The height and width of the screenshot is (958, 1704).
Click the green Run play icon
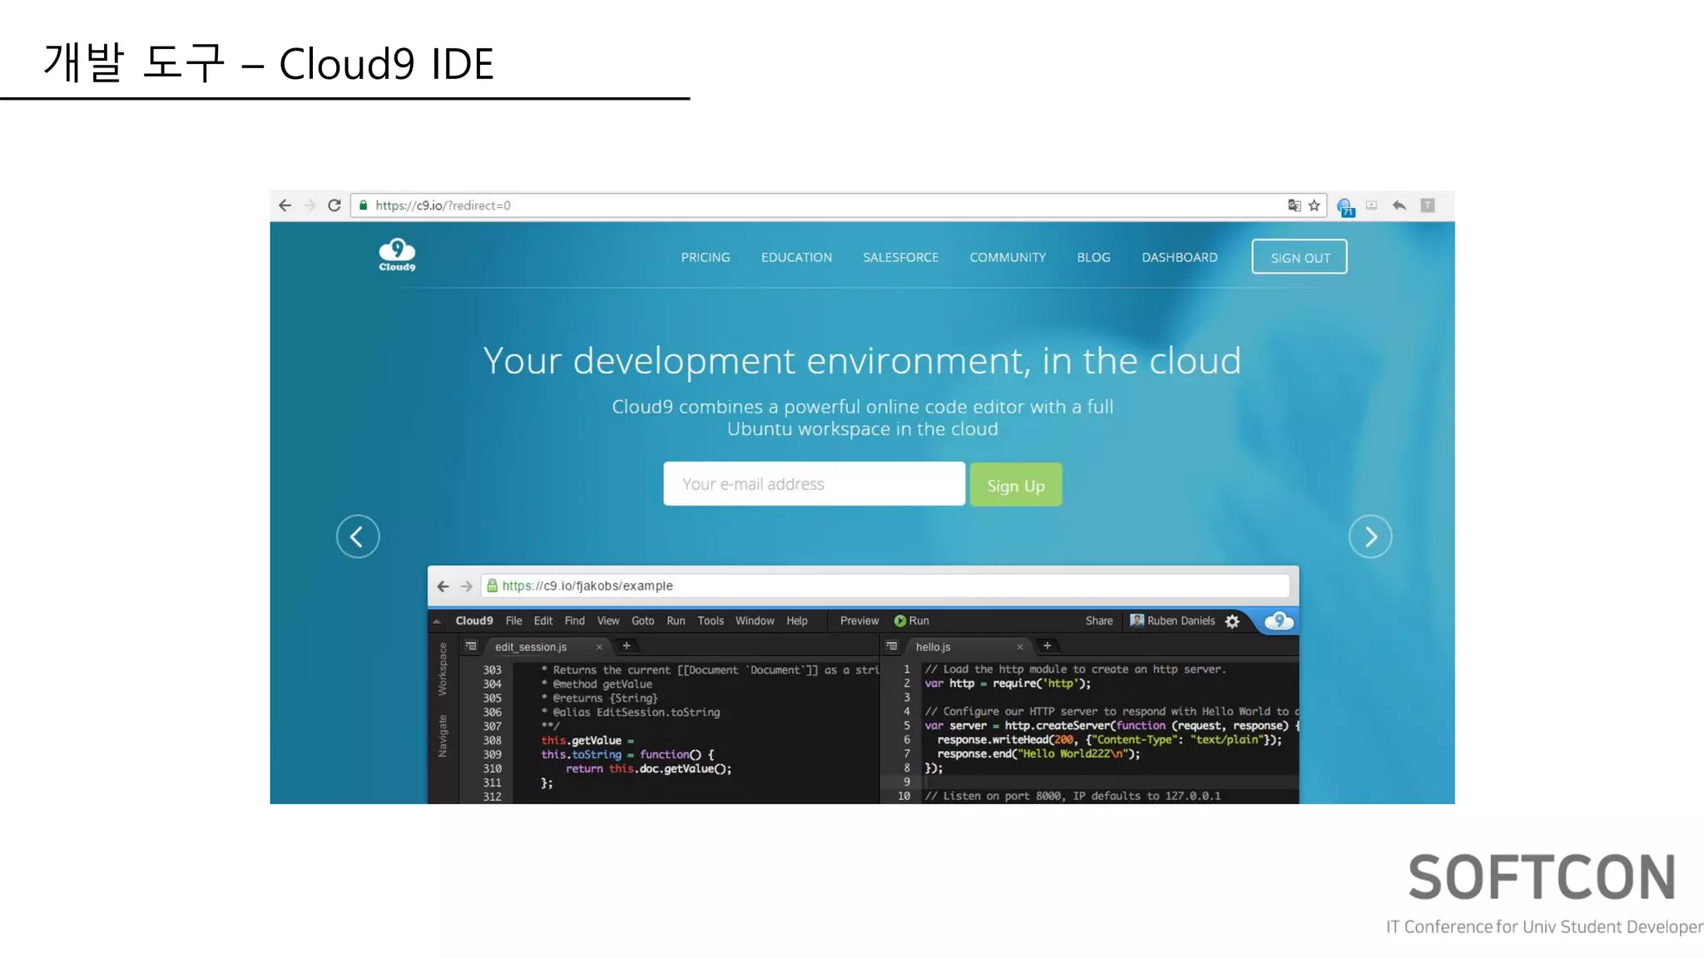pyautogui.click(x=900, y=621)
